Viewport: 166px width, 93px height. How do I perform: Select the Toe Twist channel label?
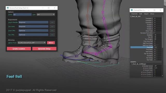pos(149,60)
